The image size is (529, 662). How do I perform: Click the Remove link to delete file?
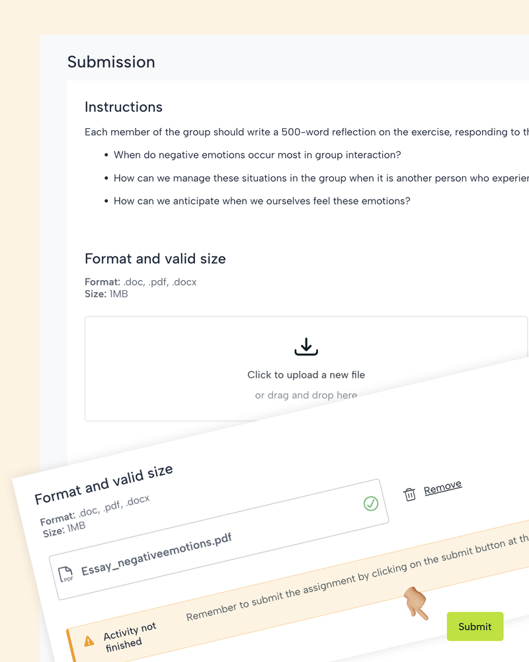pos(442,487)
